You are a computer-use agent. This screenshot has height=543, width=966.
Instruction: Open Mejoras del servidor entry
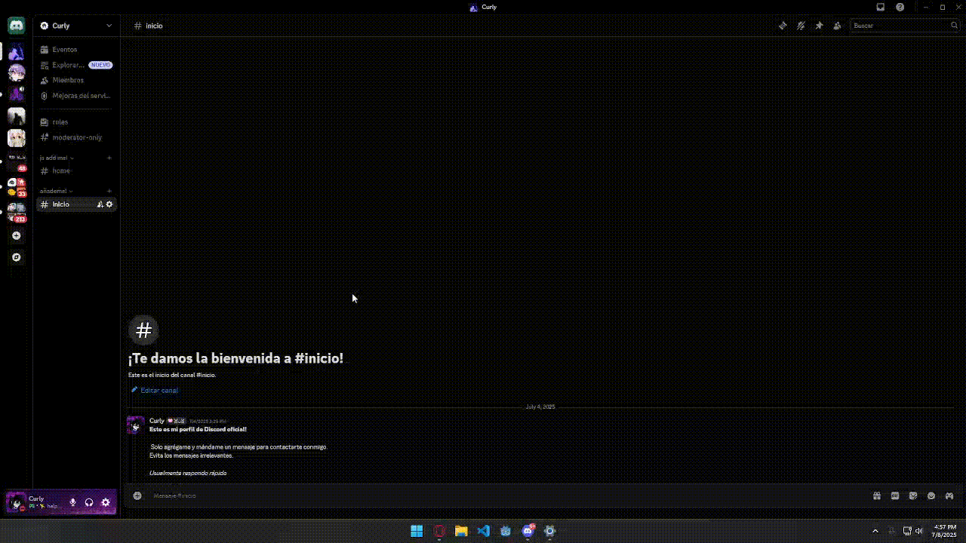click(75, 96)
